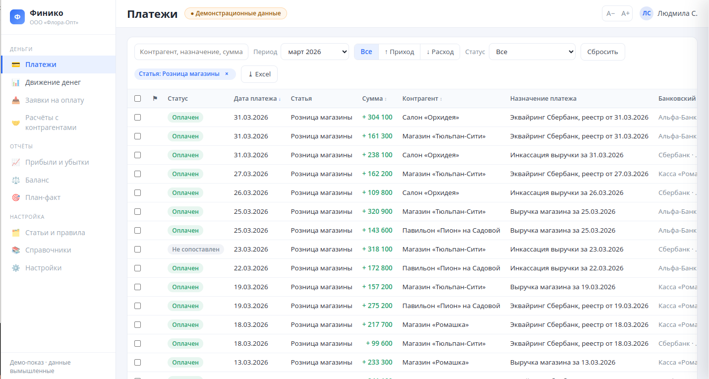
Task: Click Выручка магазина за 13.03.2026
Action: (x=563, y=363)
